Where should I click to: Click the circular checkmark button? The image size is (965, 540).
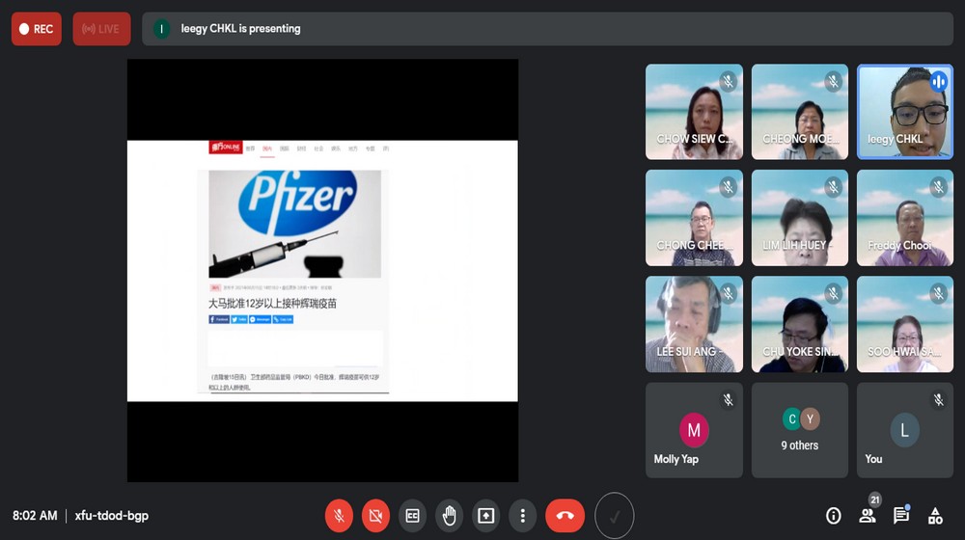[x=614, y=516]
